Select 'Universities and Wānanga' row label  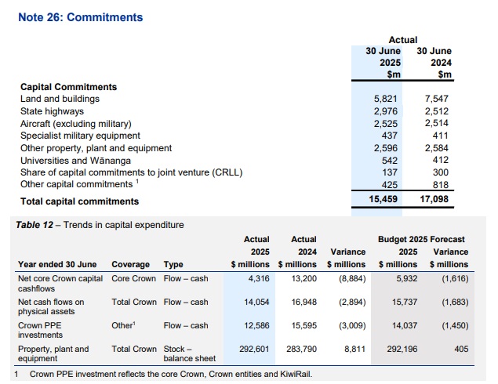75,161
